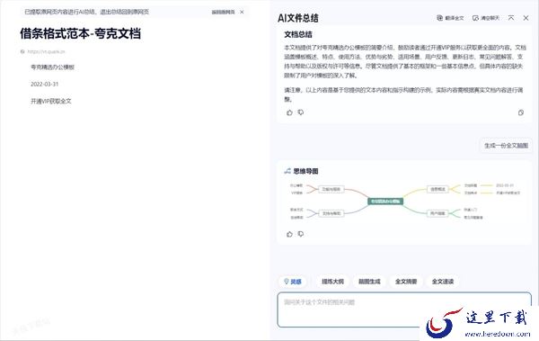
Task: Select the 灵感 inspiration chip
Action: (293, 282)
